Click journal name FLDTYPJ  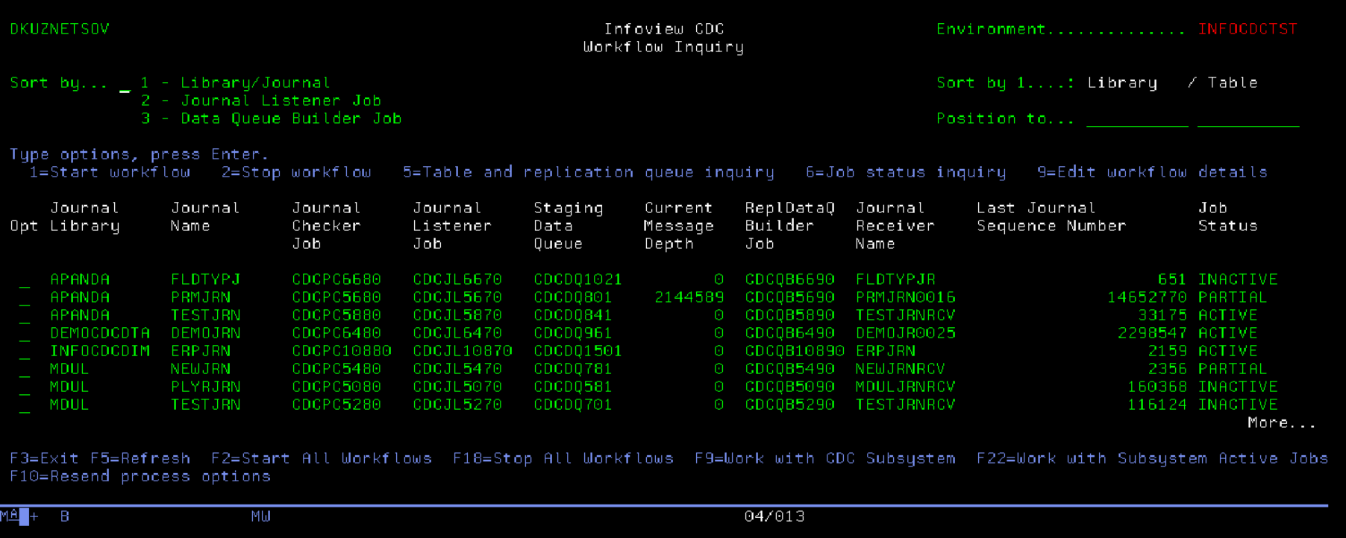(206, 279)
